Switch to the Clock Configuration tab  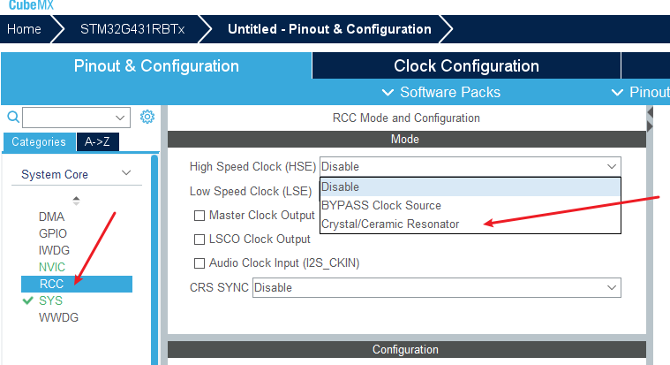point(466,66)
